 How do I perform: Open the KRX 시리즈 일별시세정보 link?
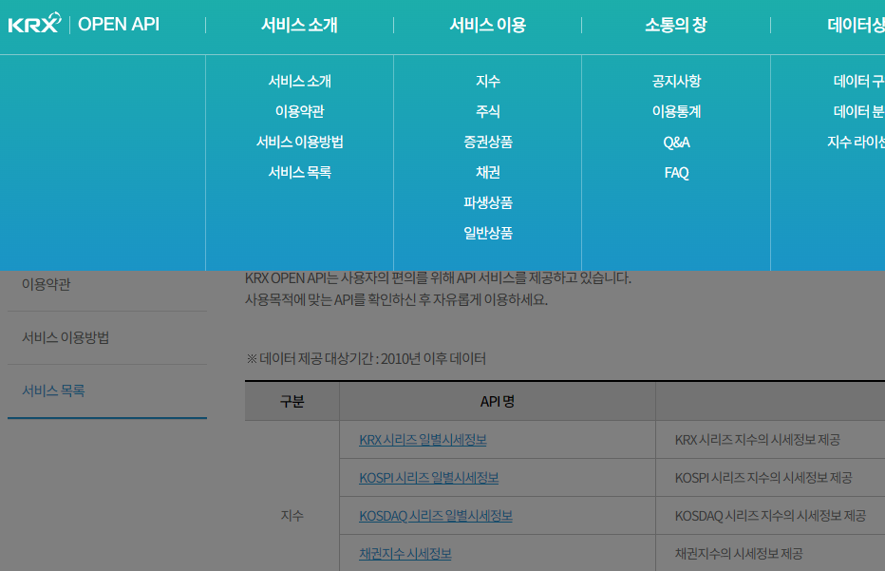pyautogui.click(x=423, y=439)
